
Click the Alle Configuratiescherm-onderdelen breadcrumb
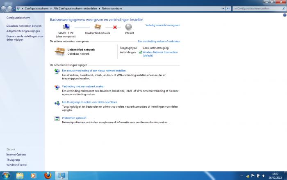[x=75, y=9]
